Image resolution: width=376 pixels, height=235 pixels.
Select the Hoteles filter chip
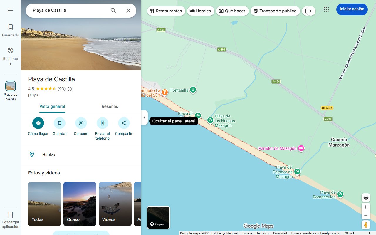201,11
